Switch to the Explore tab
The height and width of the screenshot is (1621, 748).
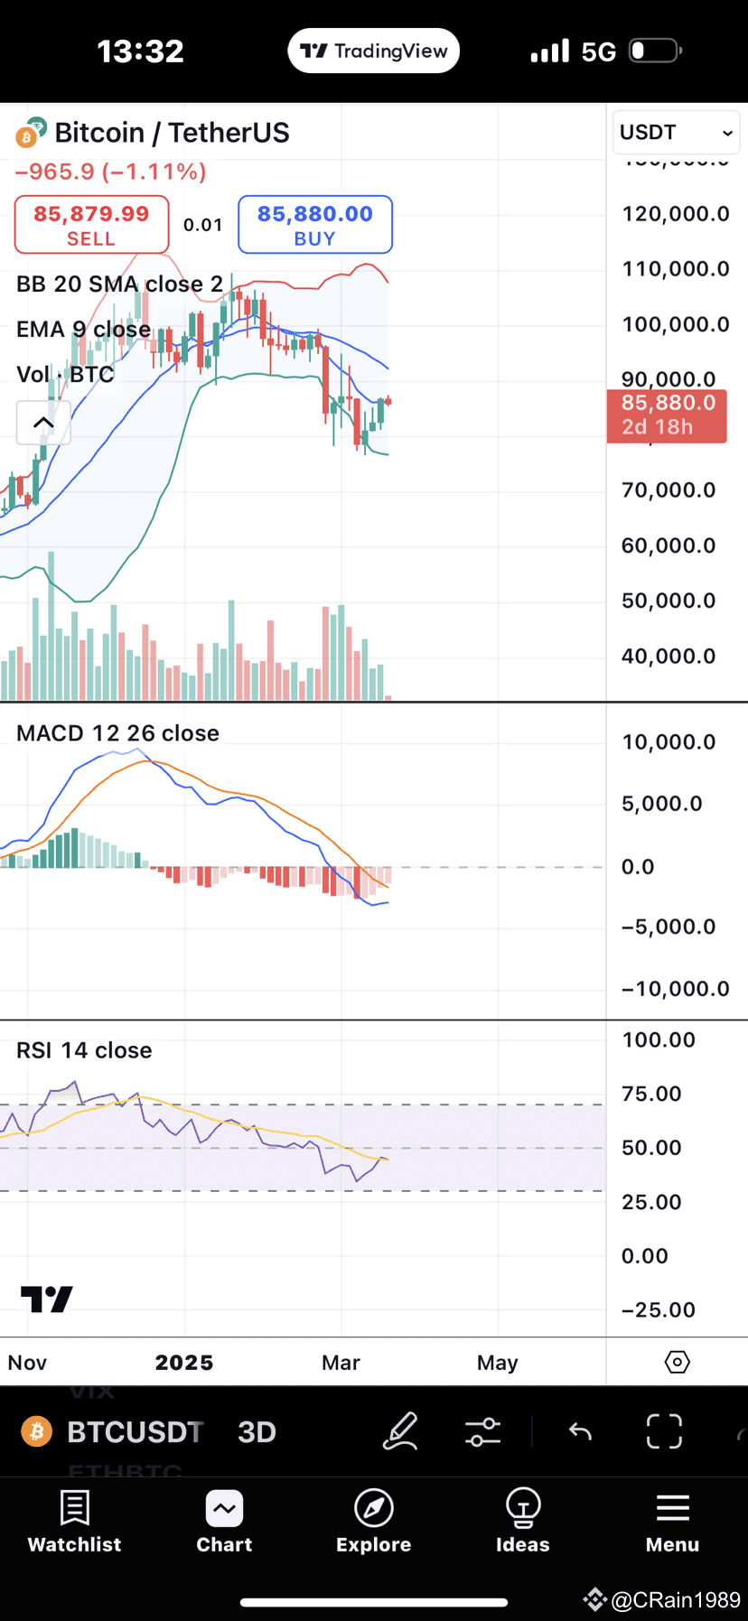tap(373, 1523)
